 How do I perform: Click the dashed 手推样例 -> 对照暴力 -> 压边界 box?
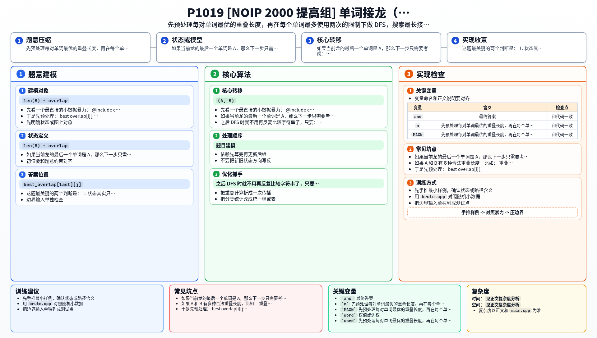[x=493, y=212]
